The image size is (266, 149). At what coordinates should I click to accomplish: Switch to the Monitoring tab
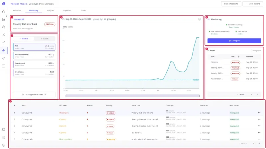(x=34, y=11)
